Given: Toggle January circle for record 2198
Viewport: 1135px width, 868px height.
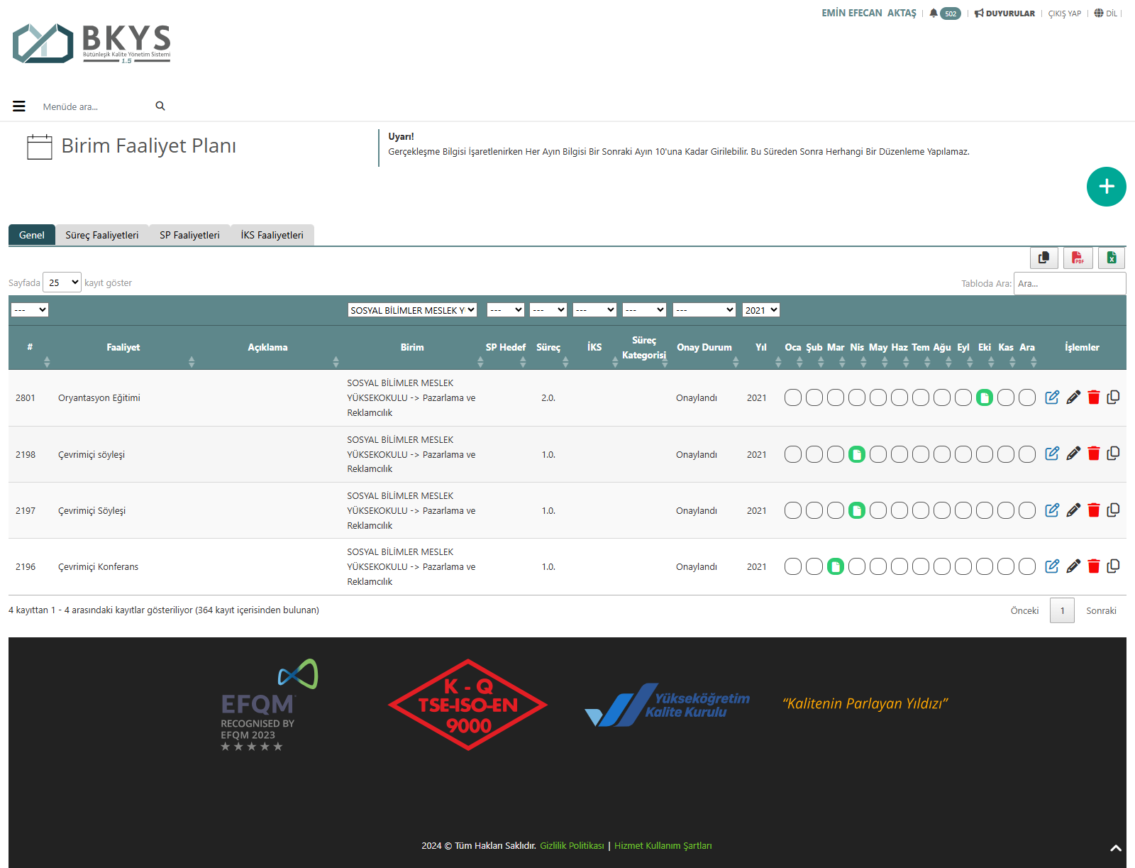Looking at the screenshot, I should coord(793,454).
